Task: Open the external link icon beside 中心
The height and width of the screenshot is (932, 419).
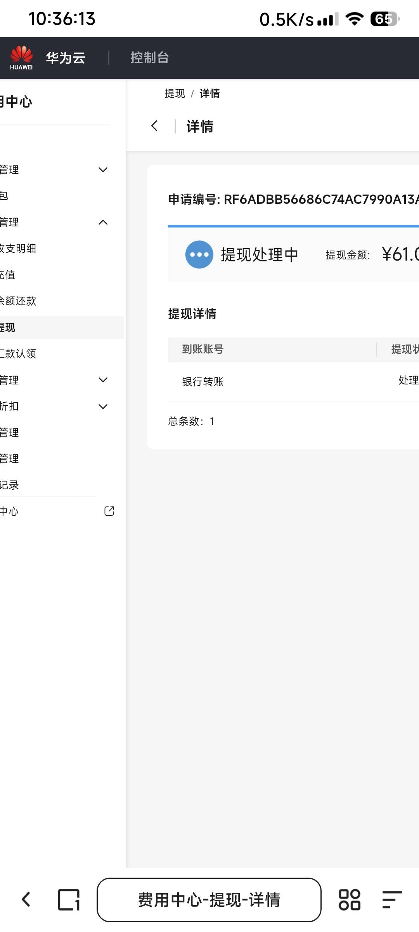Action: [x=109, y=511]
